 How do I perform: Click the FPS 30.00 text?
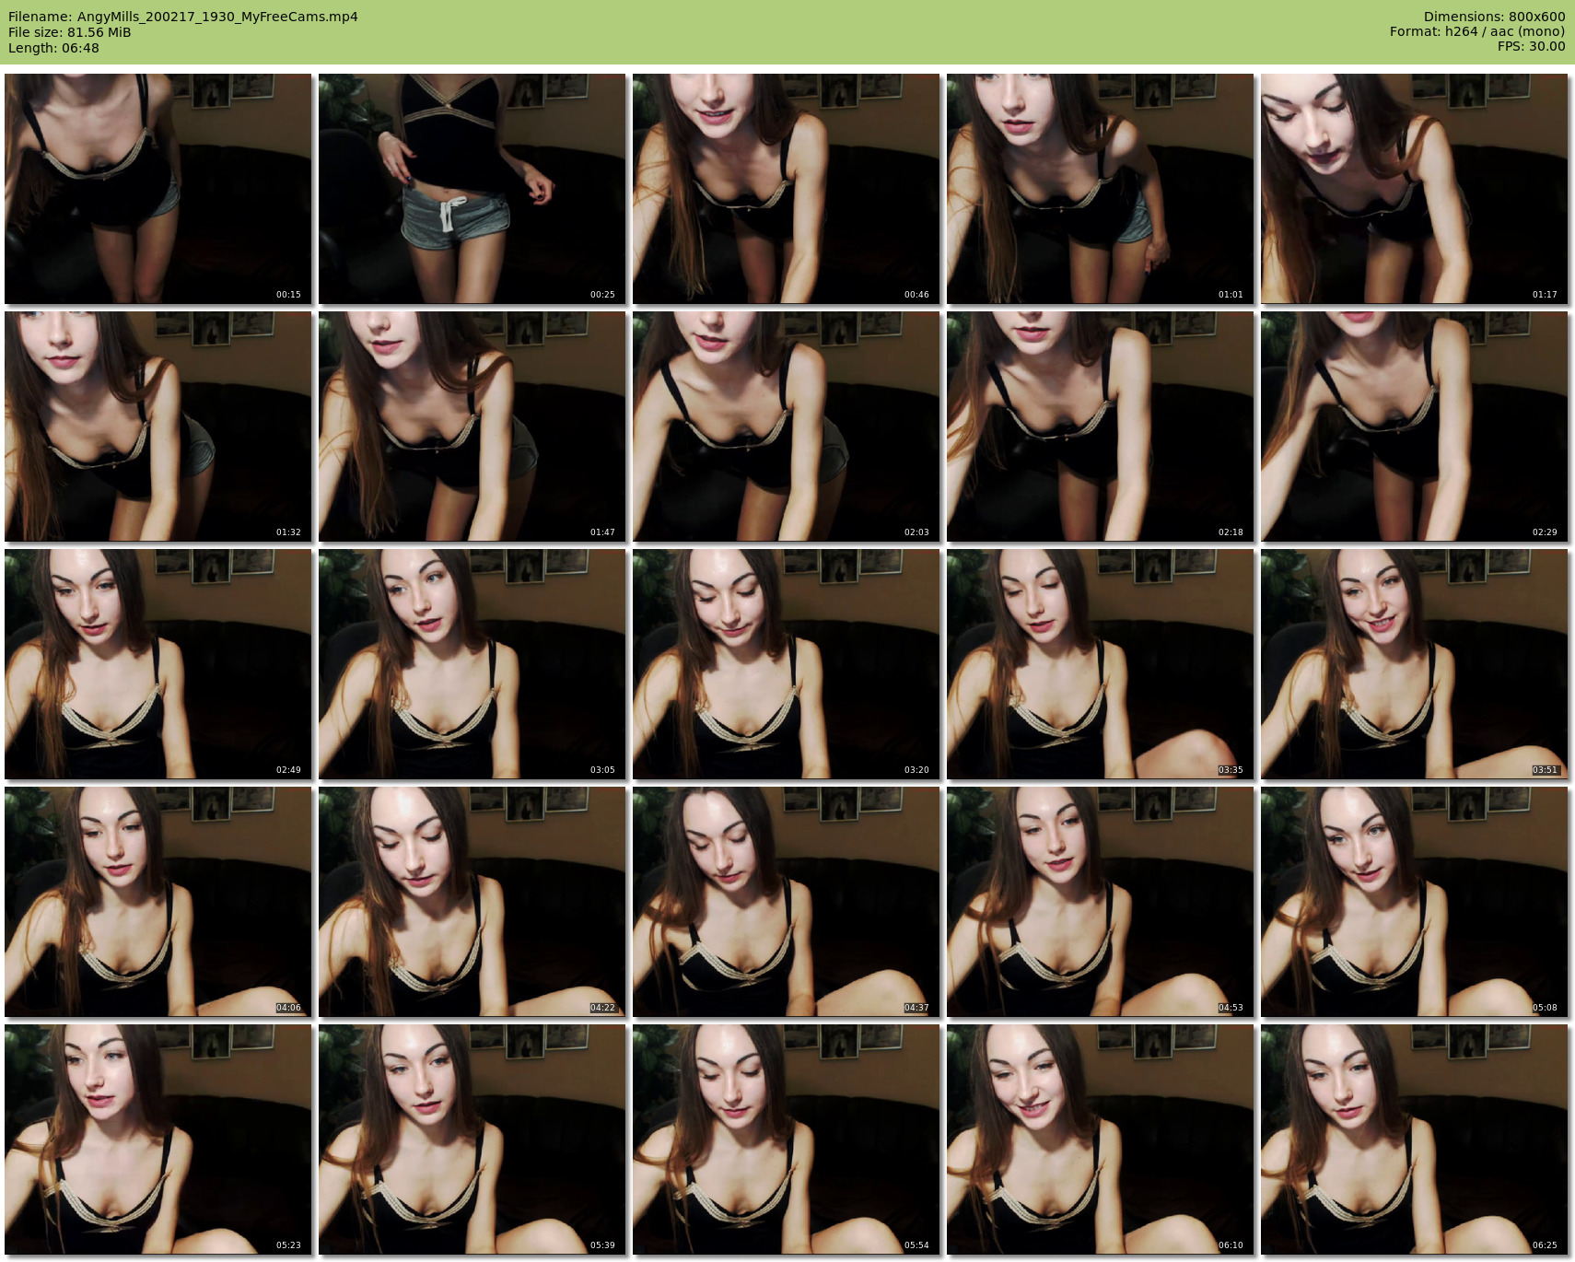coord(1531,46)
